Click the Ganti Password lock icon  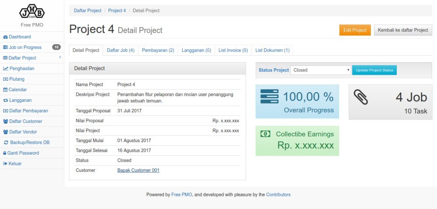tap(5, 153)
